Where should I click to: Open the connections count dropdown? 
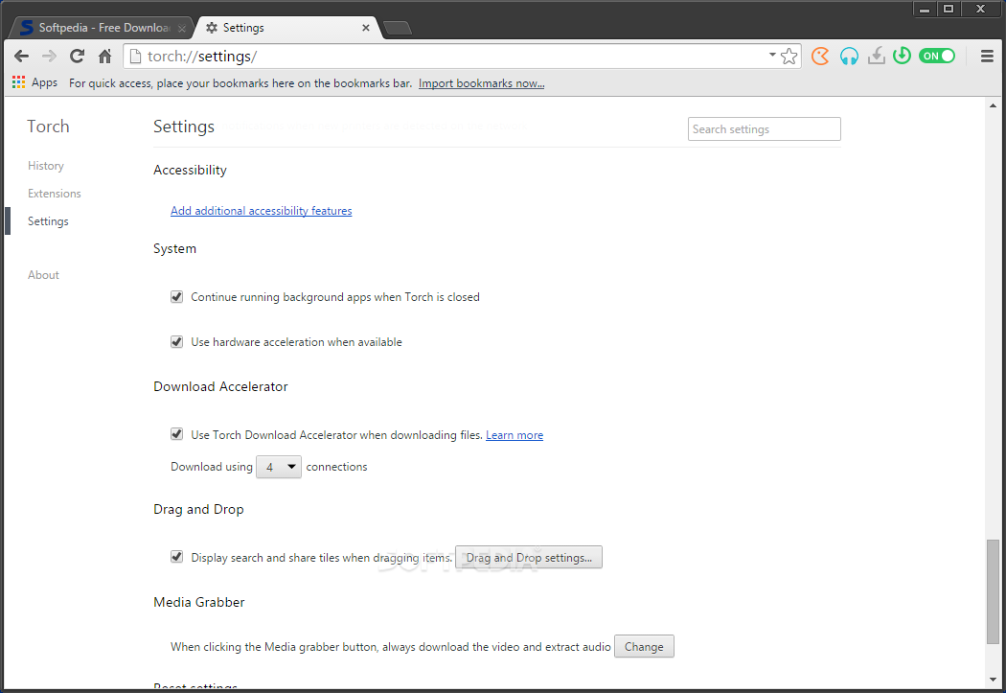pyautogui.click(x=279, y=467)
